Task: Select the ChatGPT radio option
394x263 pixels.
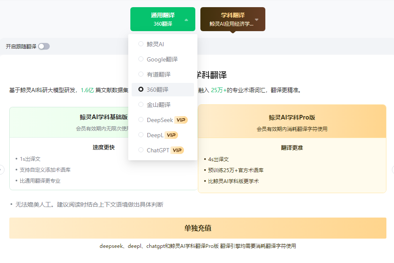Action: coord(141,150)
